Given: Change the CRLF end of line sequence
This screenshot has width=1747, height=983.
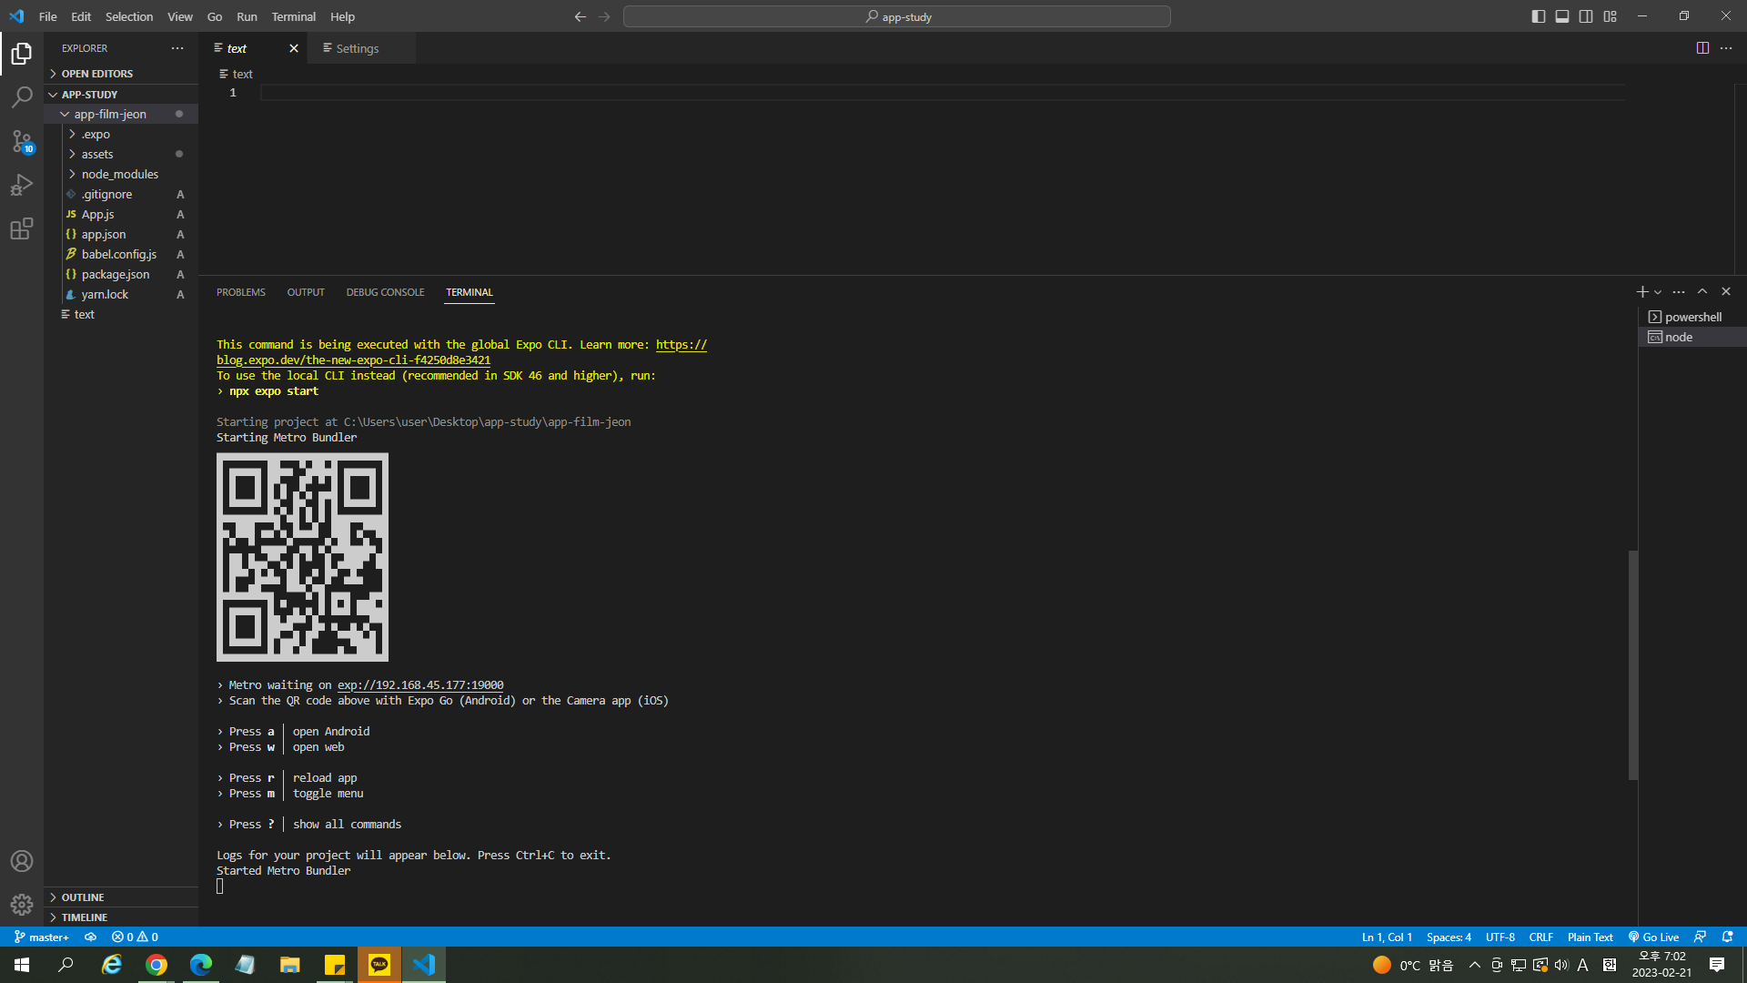Looking at the screenshot, I should 1540,937.
